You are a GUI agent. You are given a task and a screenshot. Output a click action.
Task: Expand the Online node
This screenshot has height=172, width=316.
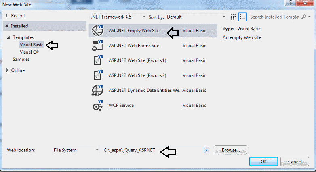tap(7, 70)
